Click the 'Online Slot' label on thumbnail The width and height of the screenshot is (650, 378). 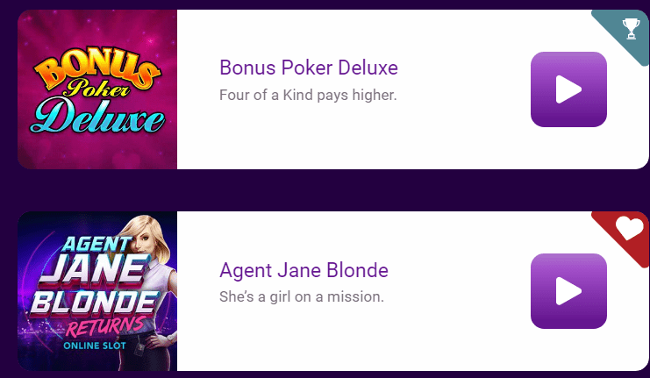[95, 346]
